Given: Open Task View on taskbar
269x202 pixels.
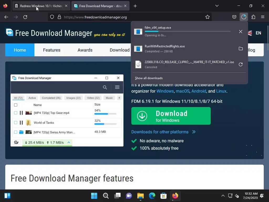Looking at the screenshot, I should [x=117, y=196].
